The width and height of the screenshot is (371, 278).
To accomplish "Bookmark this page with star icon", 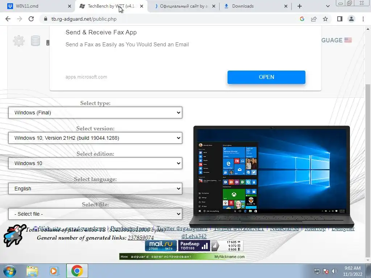I will pos(325,19).
